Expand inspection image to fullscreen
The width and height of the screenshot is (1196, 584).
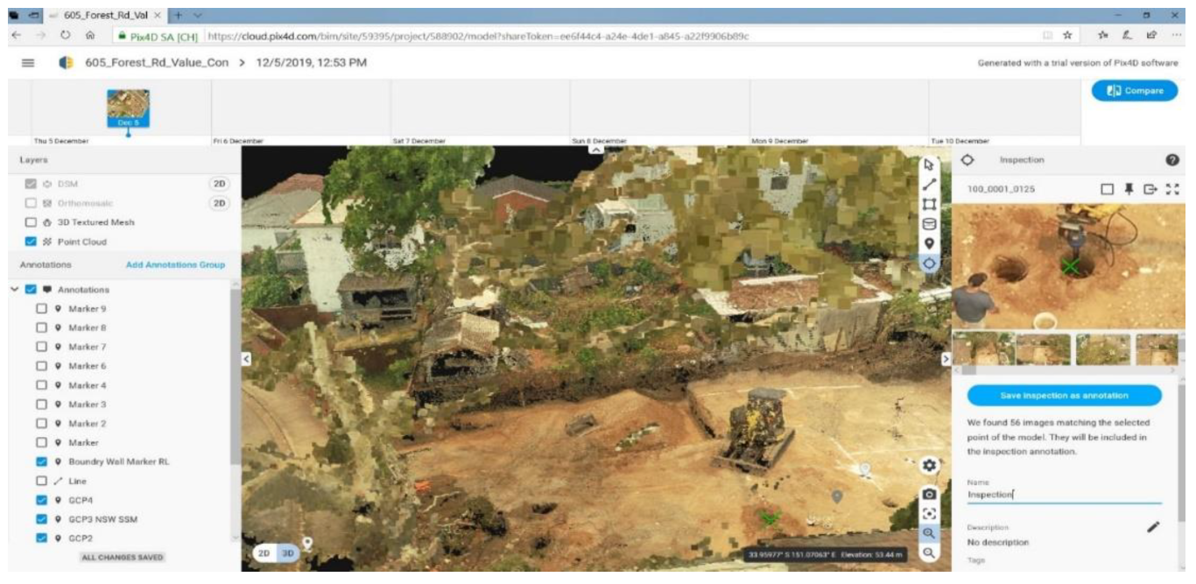1173,189
